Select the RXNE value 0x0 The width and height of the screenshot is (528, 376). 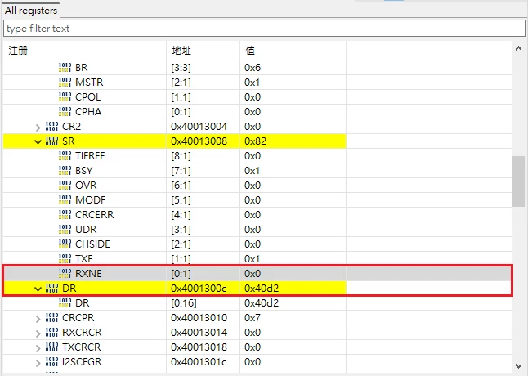(253, 273)
